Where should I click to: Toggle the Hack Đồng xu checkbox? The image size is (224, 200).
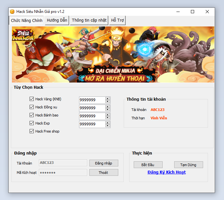click(31, 107)
